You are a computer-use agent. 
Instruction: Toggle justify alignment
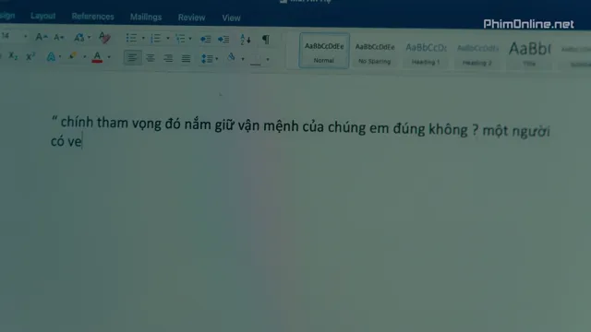point(186,58)
